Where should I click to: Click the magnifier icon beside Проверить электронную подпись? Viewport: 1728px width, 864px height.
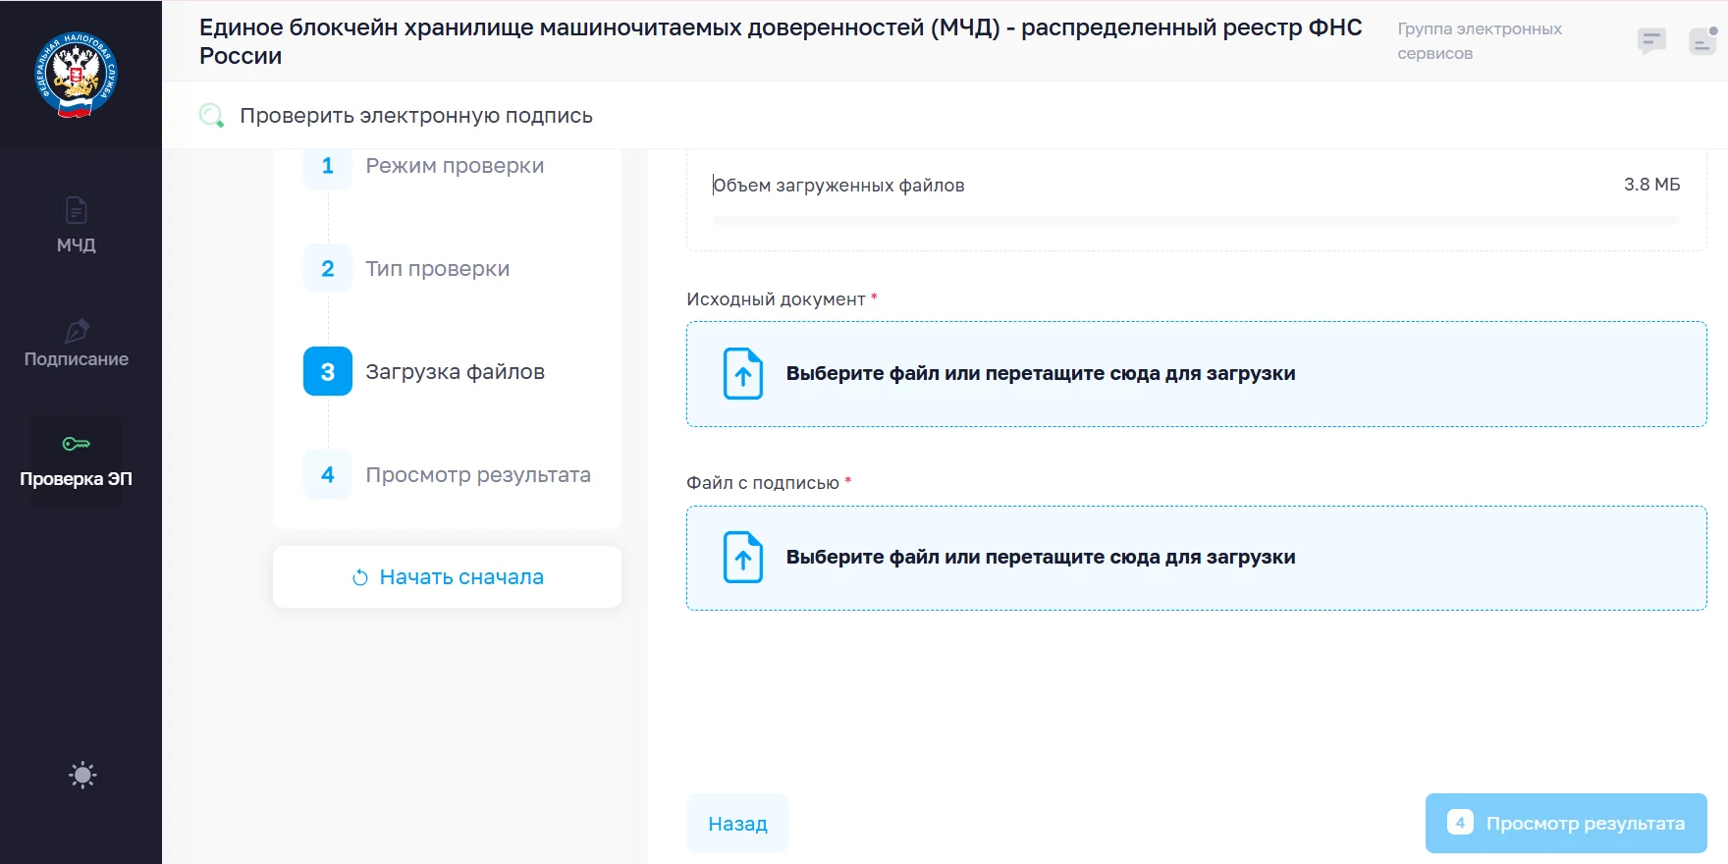coord(211,116)
